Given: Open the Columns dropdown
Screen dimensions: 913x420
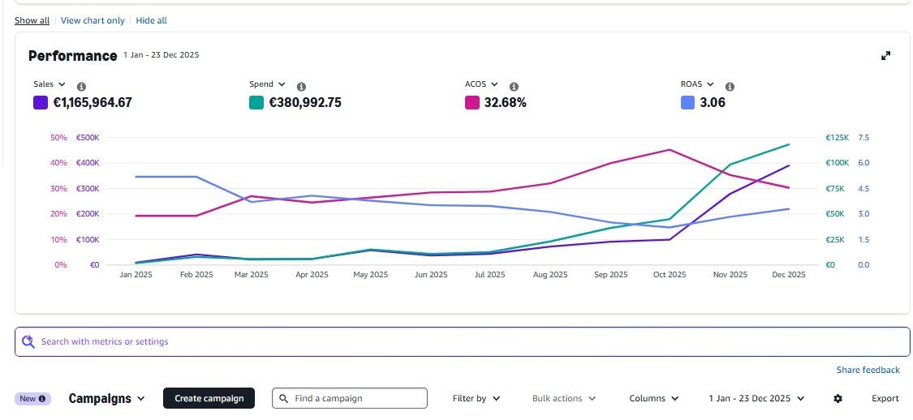Looking at the screenshot, I should coord(654,398).
